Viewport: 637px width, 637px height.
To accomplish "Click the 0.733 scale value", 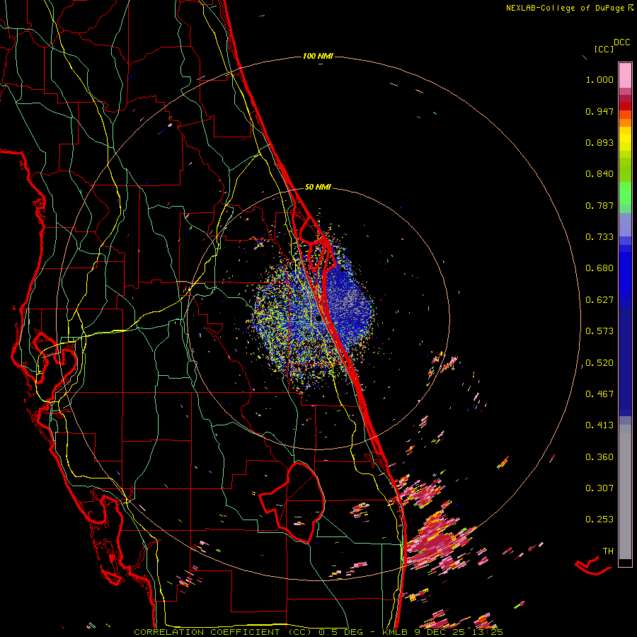I will click(x=599, y=237).
